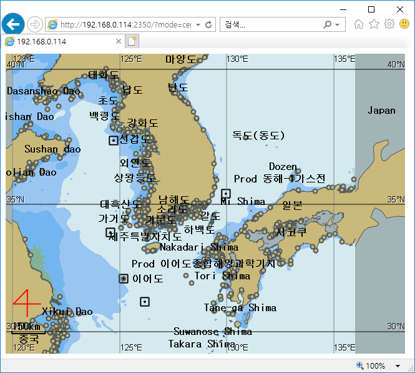The image size is (415, 373).
Task: Select the square marker above Mi Shima
Action: pyautogui.click(x=226, y=194)
